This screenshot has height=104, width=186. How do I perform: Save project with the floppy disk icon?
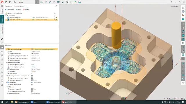pos(15,2)
